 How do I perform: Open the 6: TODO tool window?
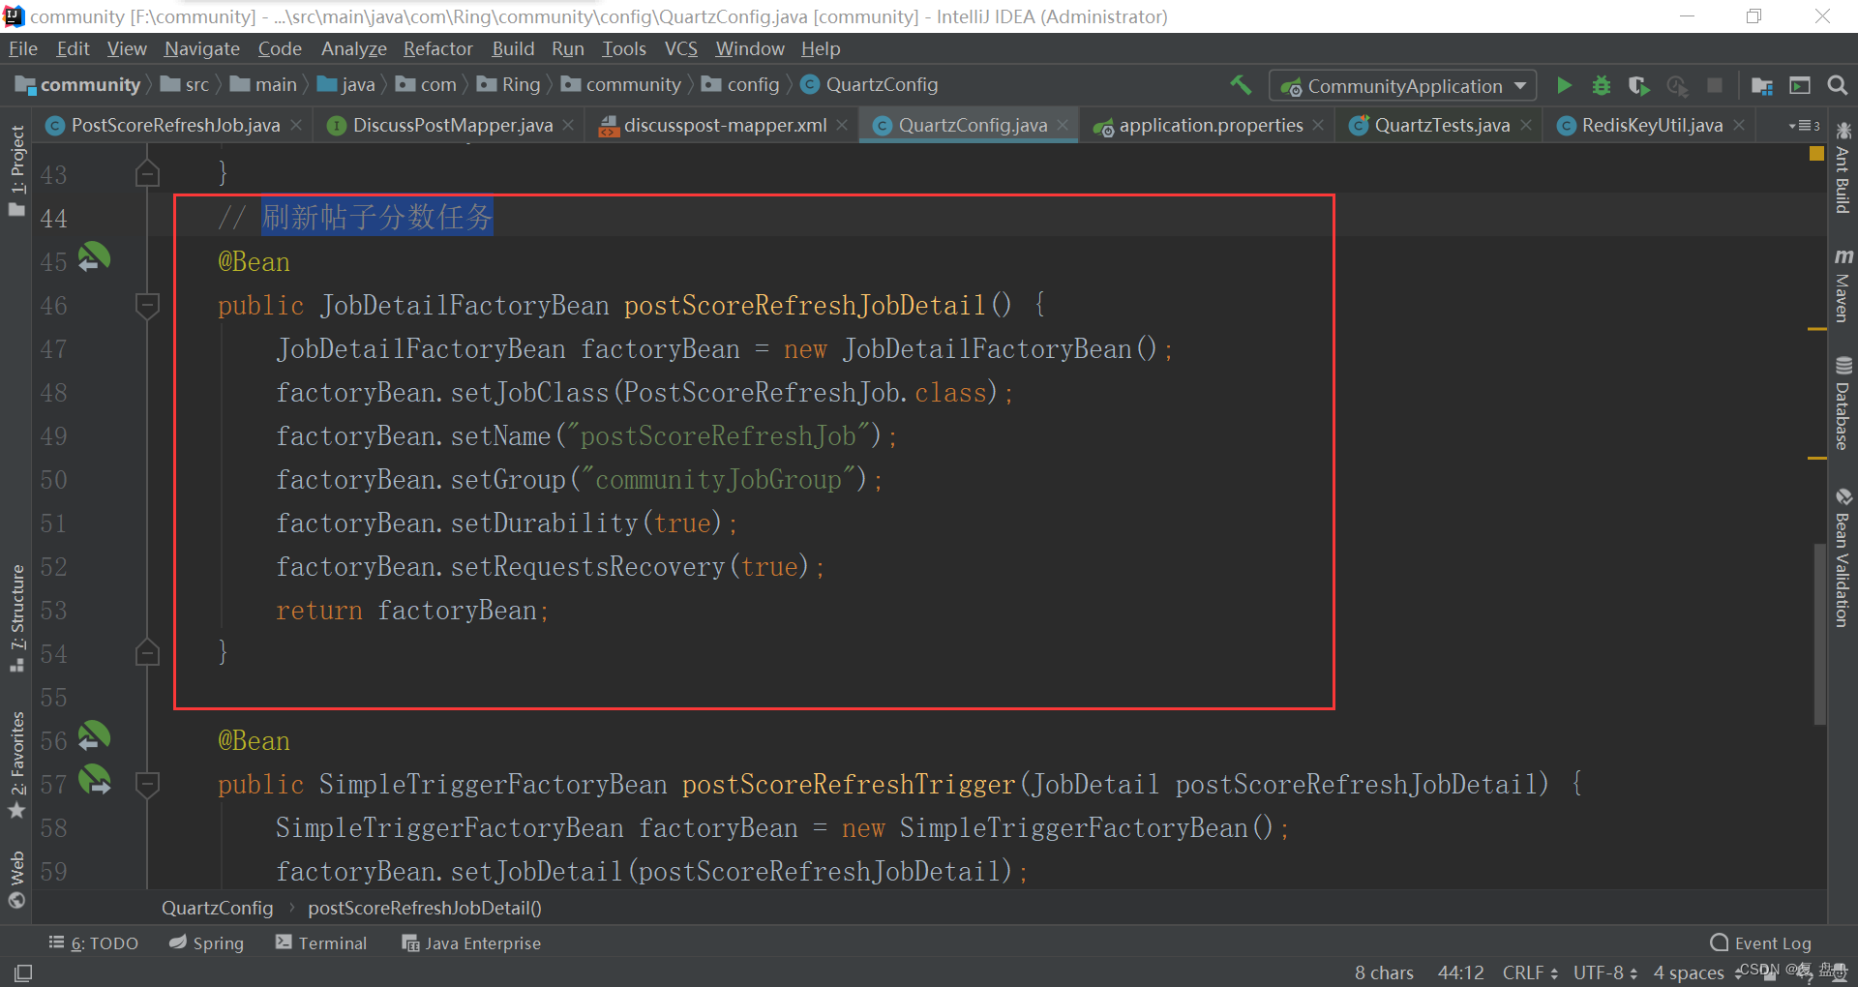(x=94, y=943)
